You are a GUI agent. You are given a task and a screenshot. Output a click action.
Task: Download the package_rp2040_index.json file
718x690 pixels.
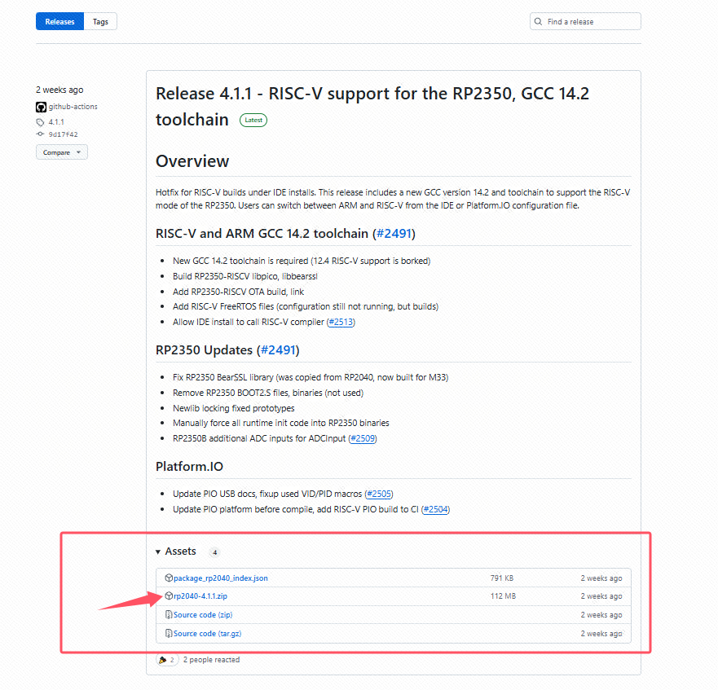(x=220, y=578)
